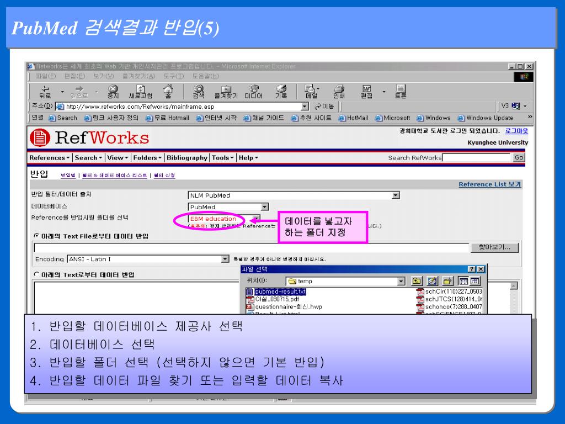Click the IE Back (뒤로) toolbar button
The width and height of the screenshot is (565, 424).
(x=45, y=92)
